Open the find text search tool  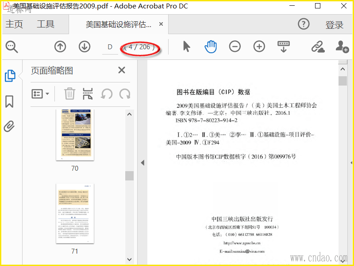click(x=12, y=47)
